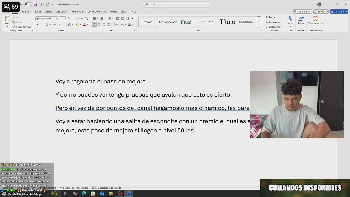Click the Compartir button
350x197 pixels.
click(339, 11)
